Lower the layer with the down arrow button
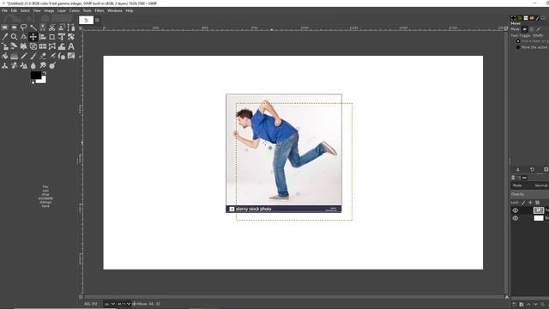 pyautogui.click(x=535, y=305)
